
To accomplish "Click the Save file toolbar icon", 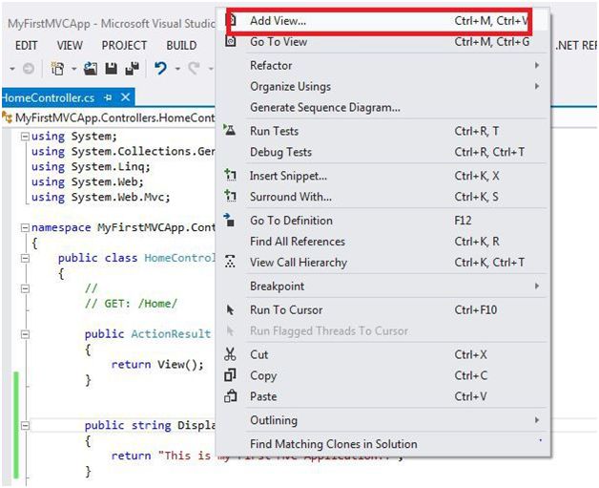I will coord(110,69).
